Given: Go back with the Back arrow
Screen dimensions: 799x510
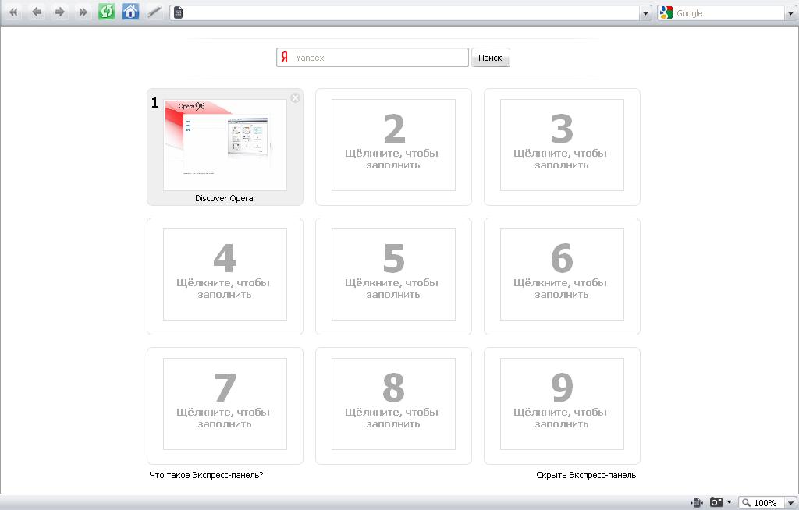Looking at the screenshot, I should click(37, 12).
